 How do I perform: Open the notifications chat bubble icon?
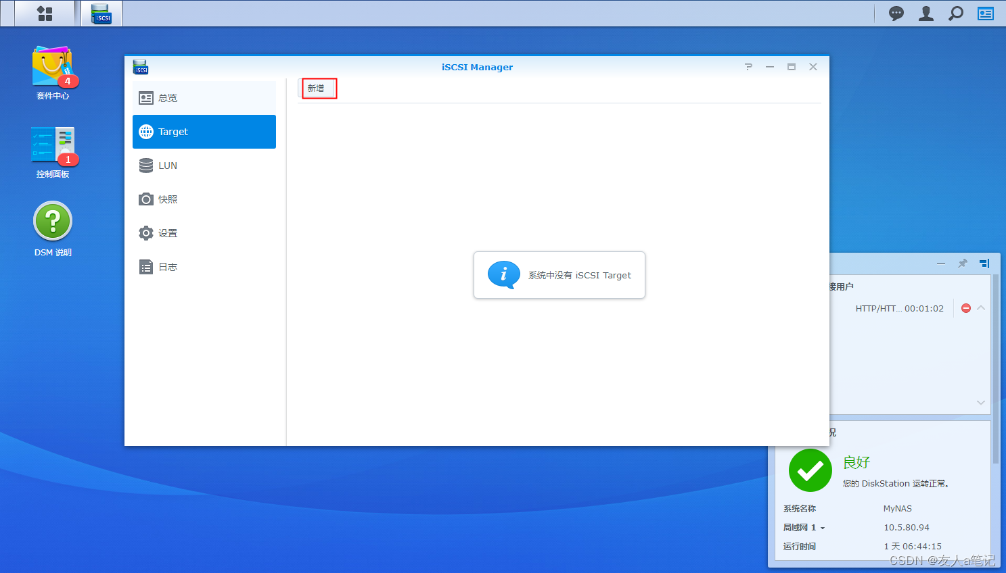pos(896,14)
